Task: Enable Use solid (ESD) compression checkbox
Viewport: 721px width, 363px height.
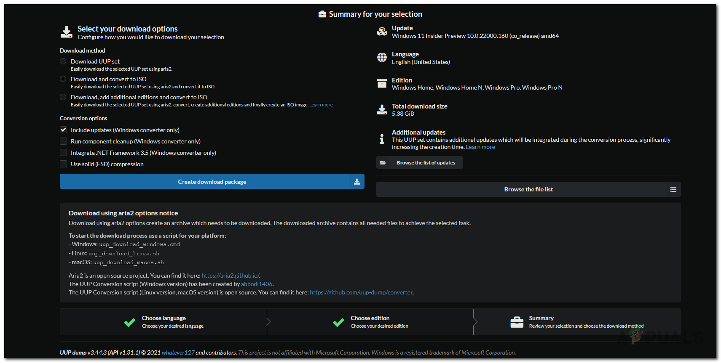Action: [x=64, y=164]
